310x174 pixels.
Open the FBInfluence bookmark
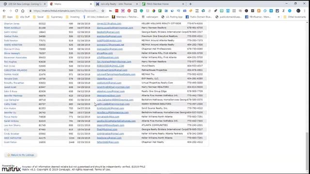tap(258, 17)
